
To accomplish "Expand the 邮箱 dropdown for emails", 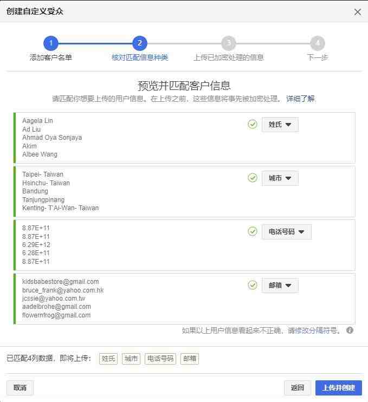I will point(280,286).
